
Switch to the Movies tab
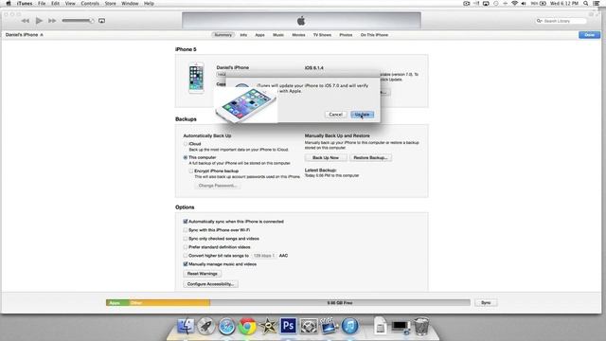click(x=298, y=35)
